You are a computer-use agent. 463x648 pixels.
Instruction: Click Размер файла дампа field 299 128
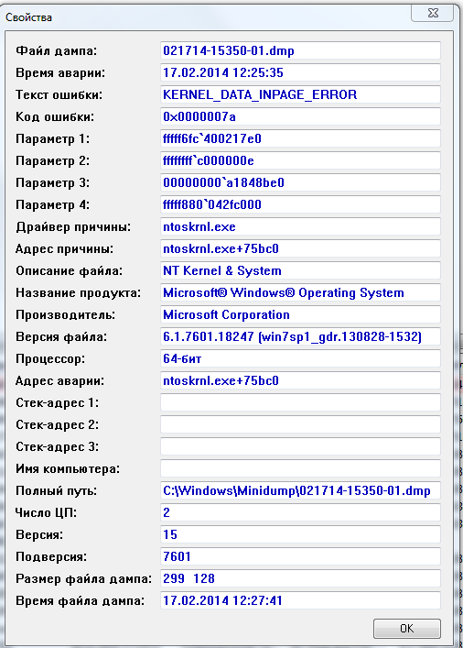tap(300, 578)
